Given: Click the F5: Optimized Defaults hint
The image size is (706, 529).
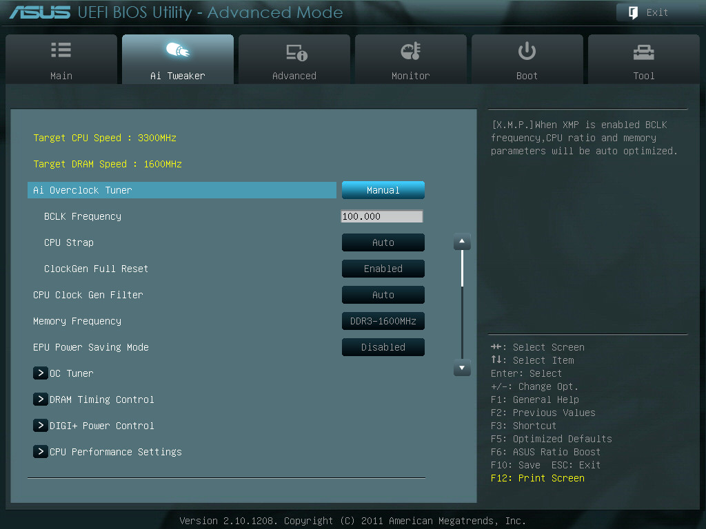Looking at the screenshot, I should [x=552, y=439].
